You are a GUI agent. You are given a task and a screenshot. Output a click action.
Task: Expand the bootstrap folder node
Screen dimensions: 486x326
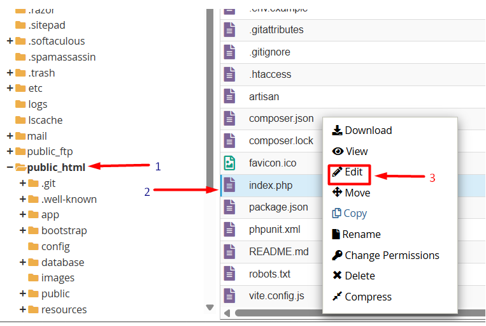(23, 230)
